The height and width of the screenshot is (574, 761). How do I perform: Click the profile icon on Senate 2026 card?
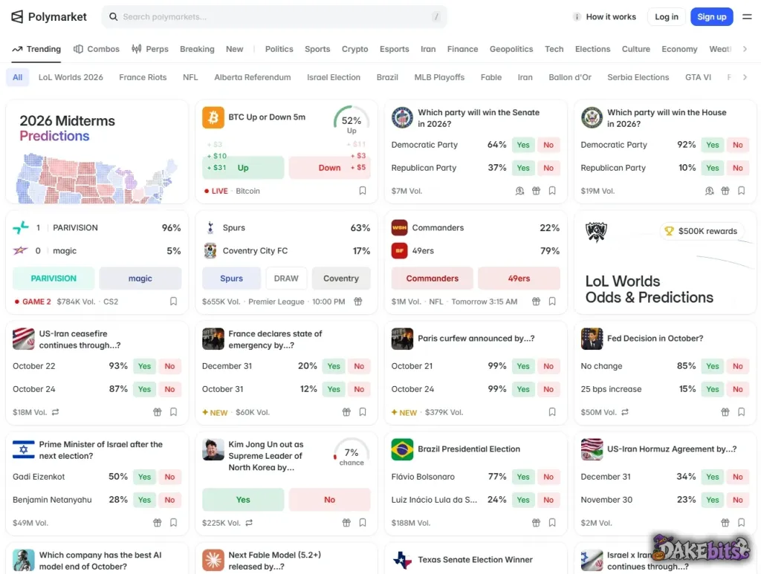[519, 191]
